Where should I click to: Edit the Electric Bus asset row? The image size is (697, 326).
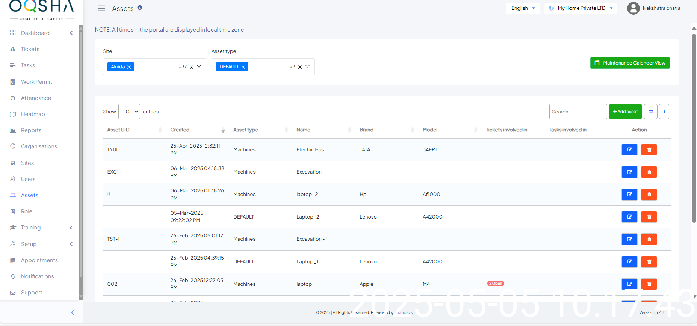[629, 149]
